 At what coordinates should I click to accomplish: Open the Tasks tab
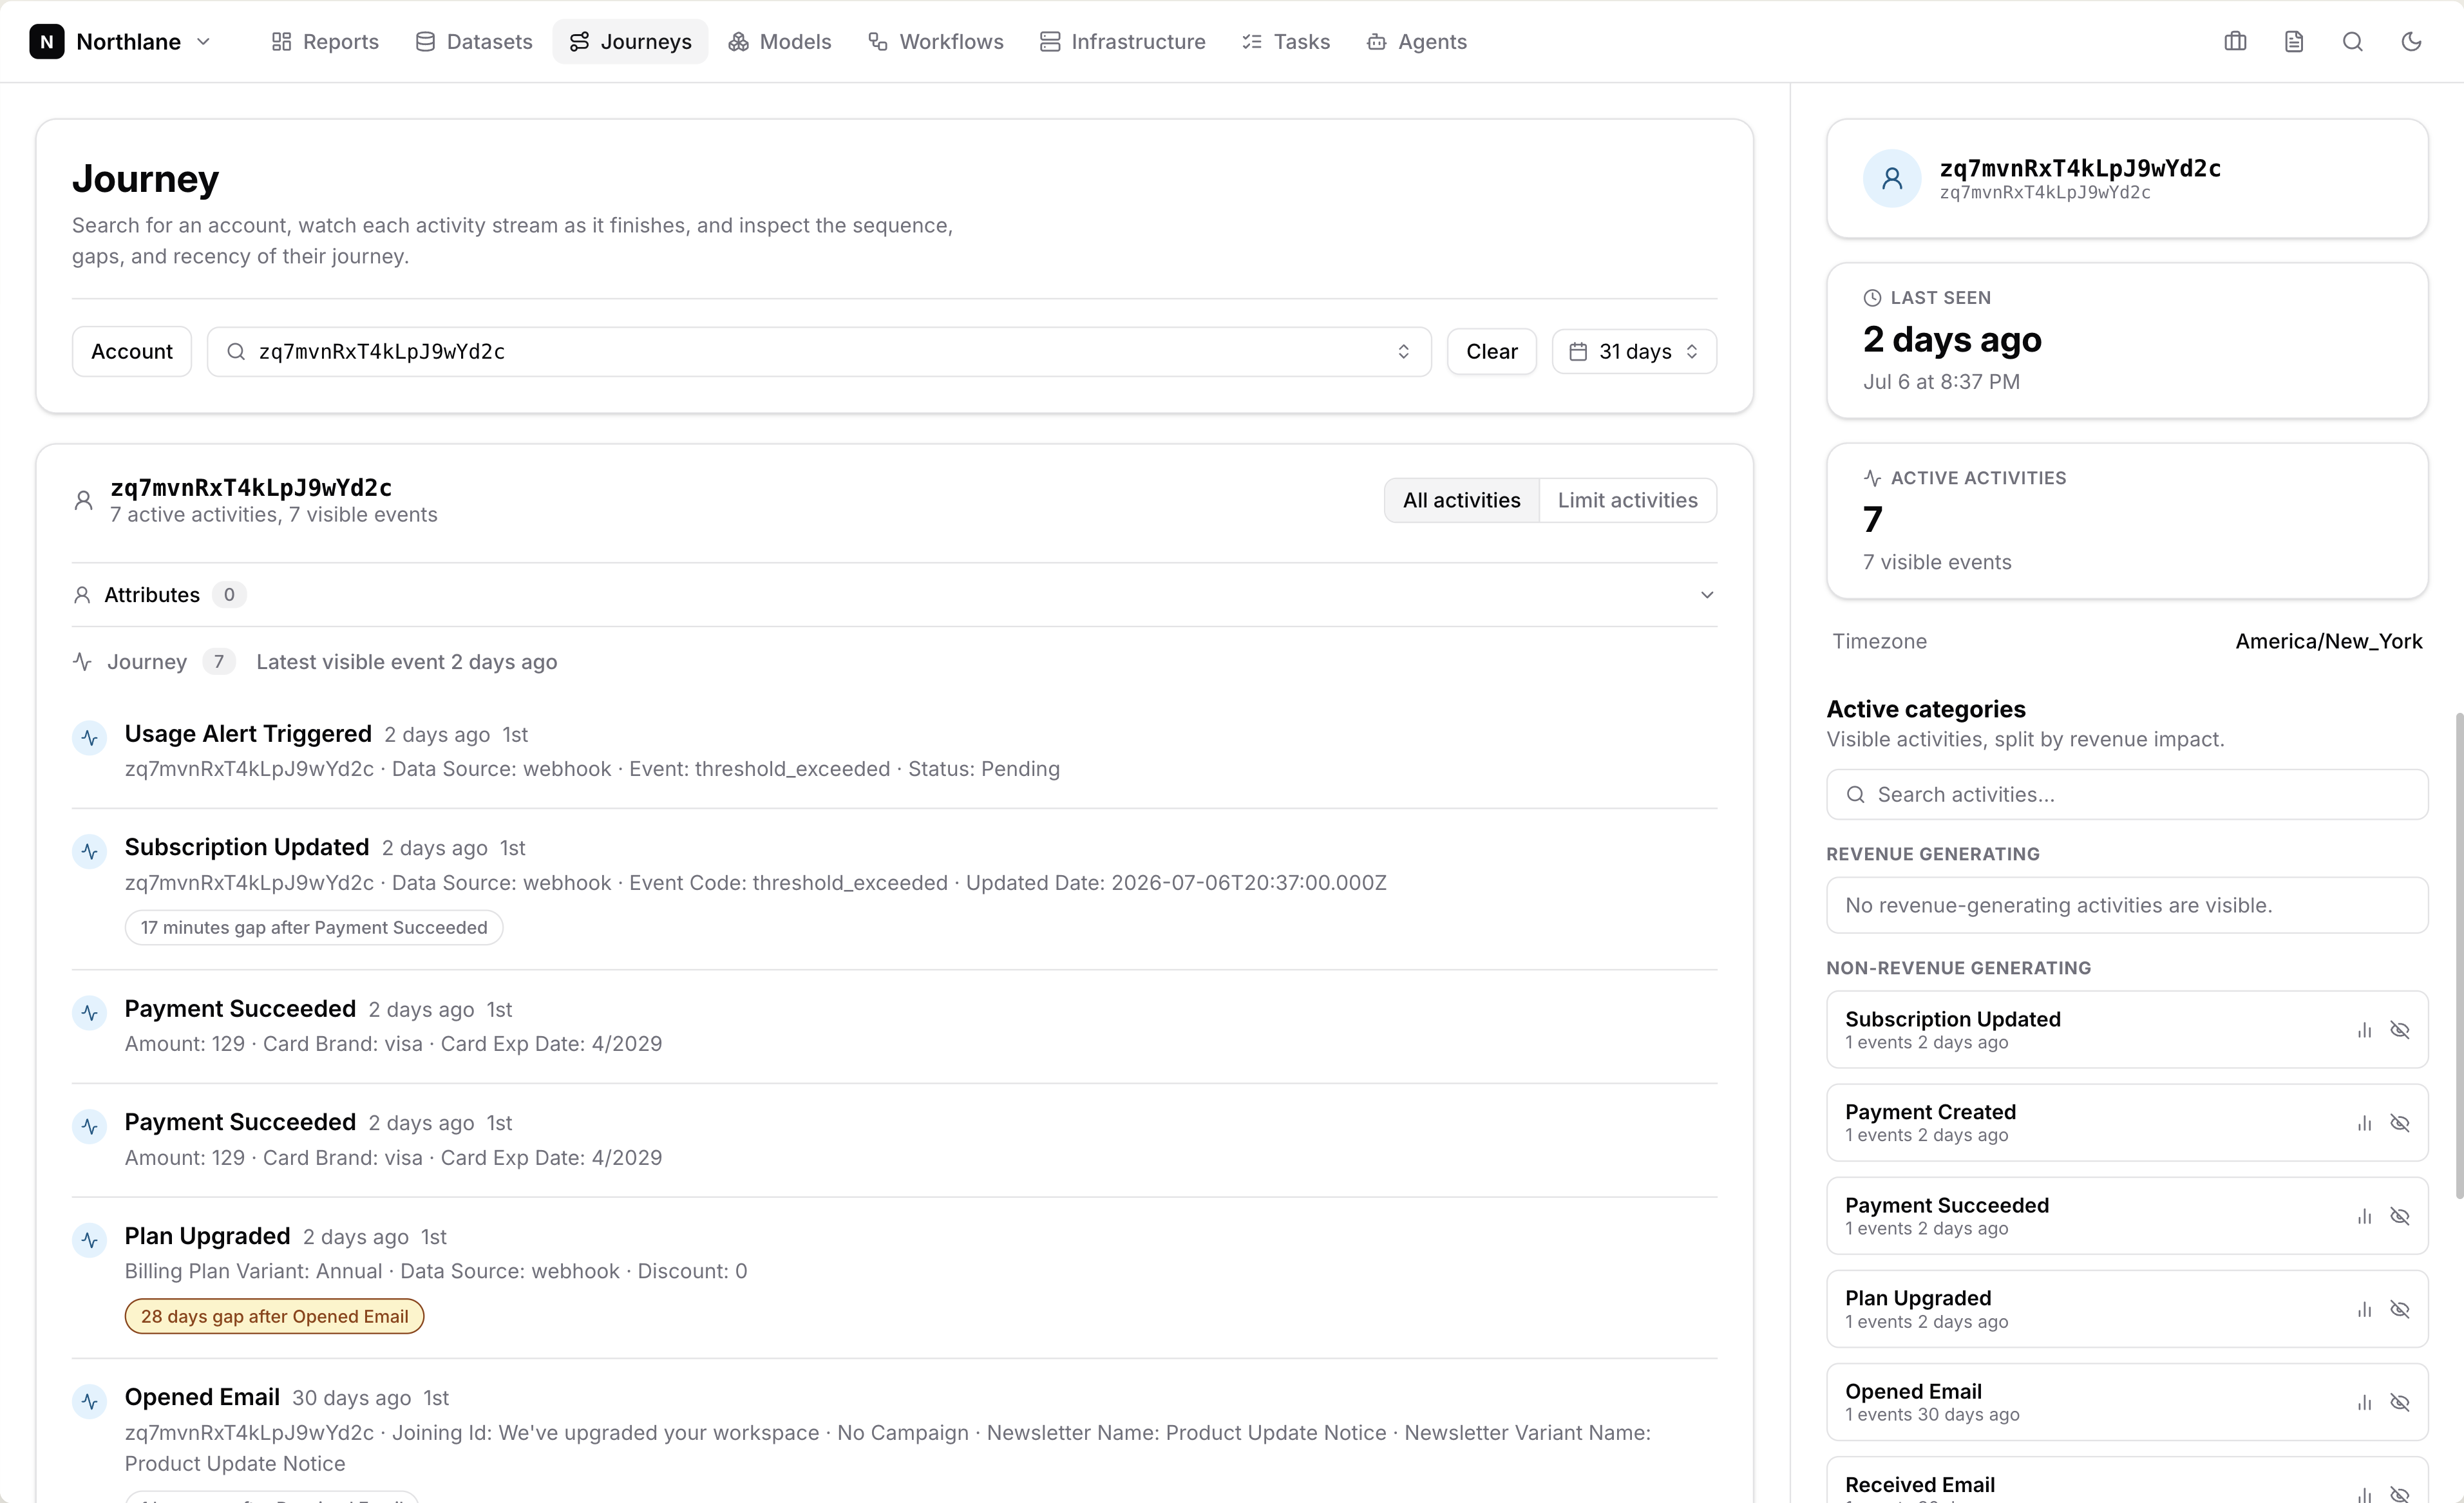[x=1286, y=42]
